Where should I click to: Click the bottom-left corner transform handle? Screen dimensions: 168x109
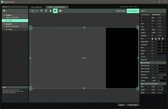(30, 88)
